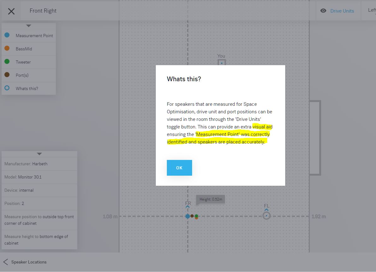376x272 pixels.
Task: Collapse the legend panel arrow
Action: tap(29, 25)
